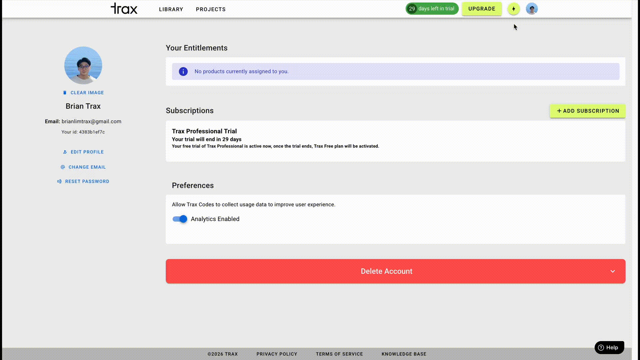This screenshot has width=640, height=360.
Task: Click the 29 days left in trial badge
Action: click(432, 9)
